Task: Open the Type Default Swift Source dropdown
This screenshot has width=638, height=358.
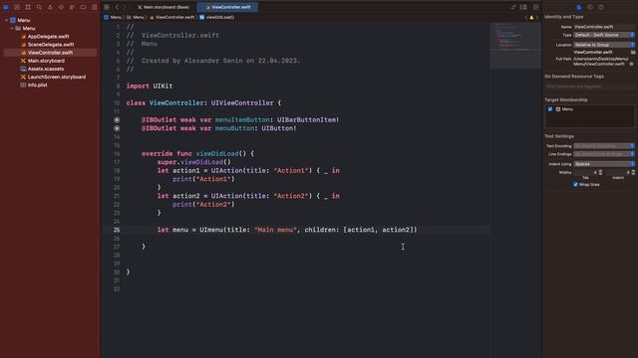Action: click(x=604, y=35)
